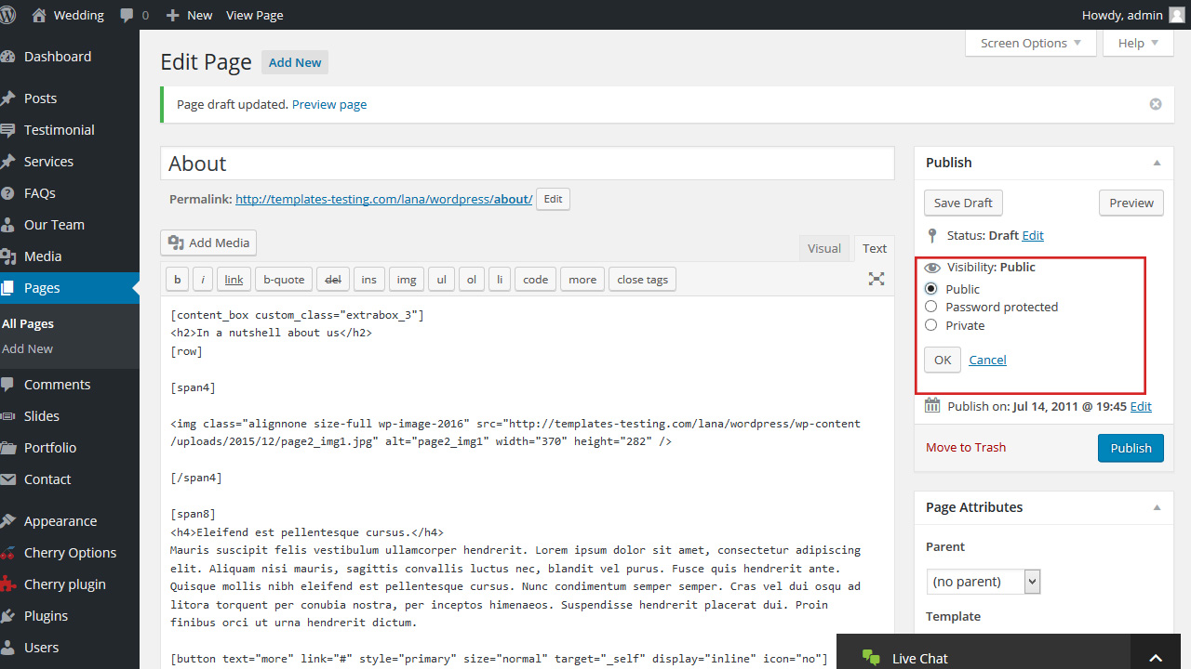
Task: Open the about permalink URL
Action: click(383, 199)
